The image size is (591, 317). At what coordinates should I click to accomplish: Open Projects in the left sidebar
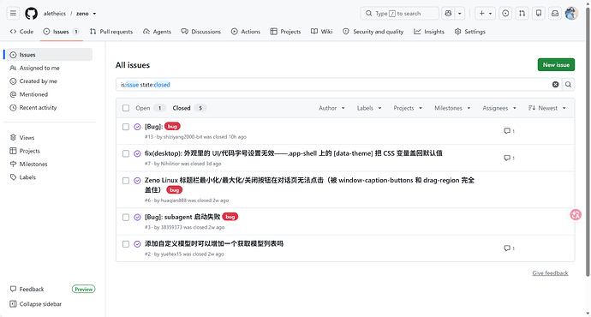[x=50, y=151]
